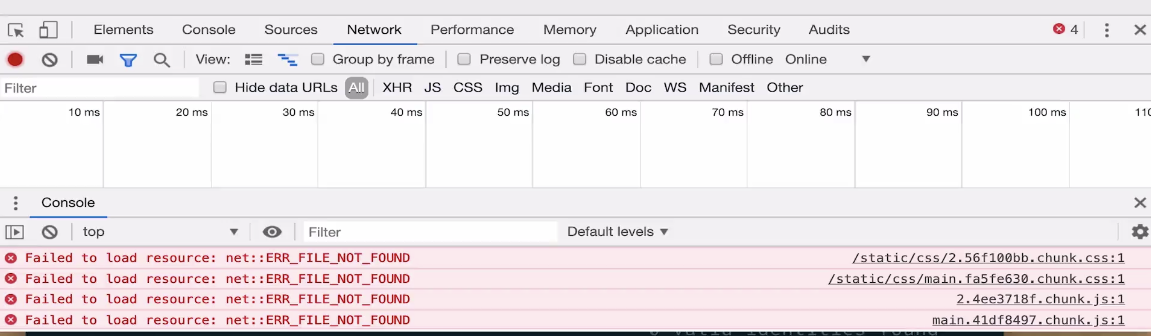Clear the network log
The width and height of the screenshot is (1151, 336).
coord(49,59)
